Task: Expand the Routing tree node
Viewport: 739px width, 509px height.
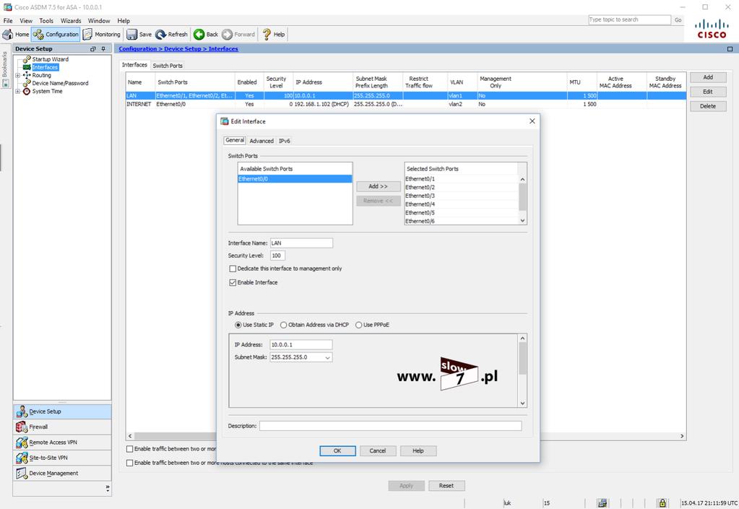Action: (18, 75)
